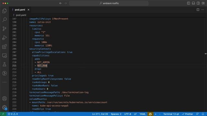Image resolution: width=207 pixels, height=116 pixels.
Task: Click /dev/termination-log path value
Action: [75, 92]
